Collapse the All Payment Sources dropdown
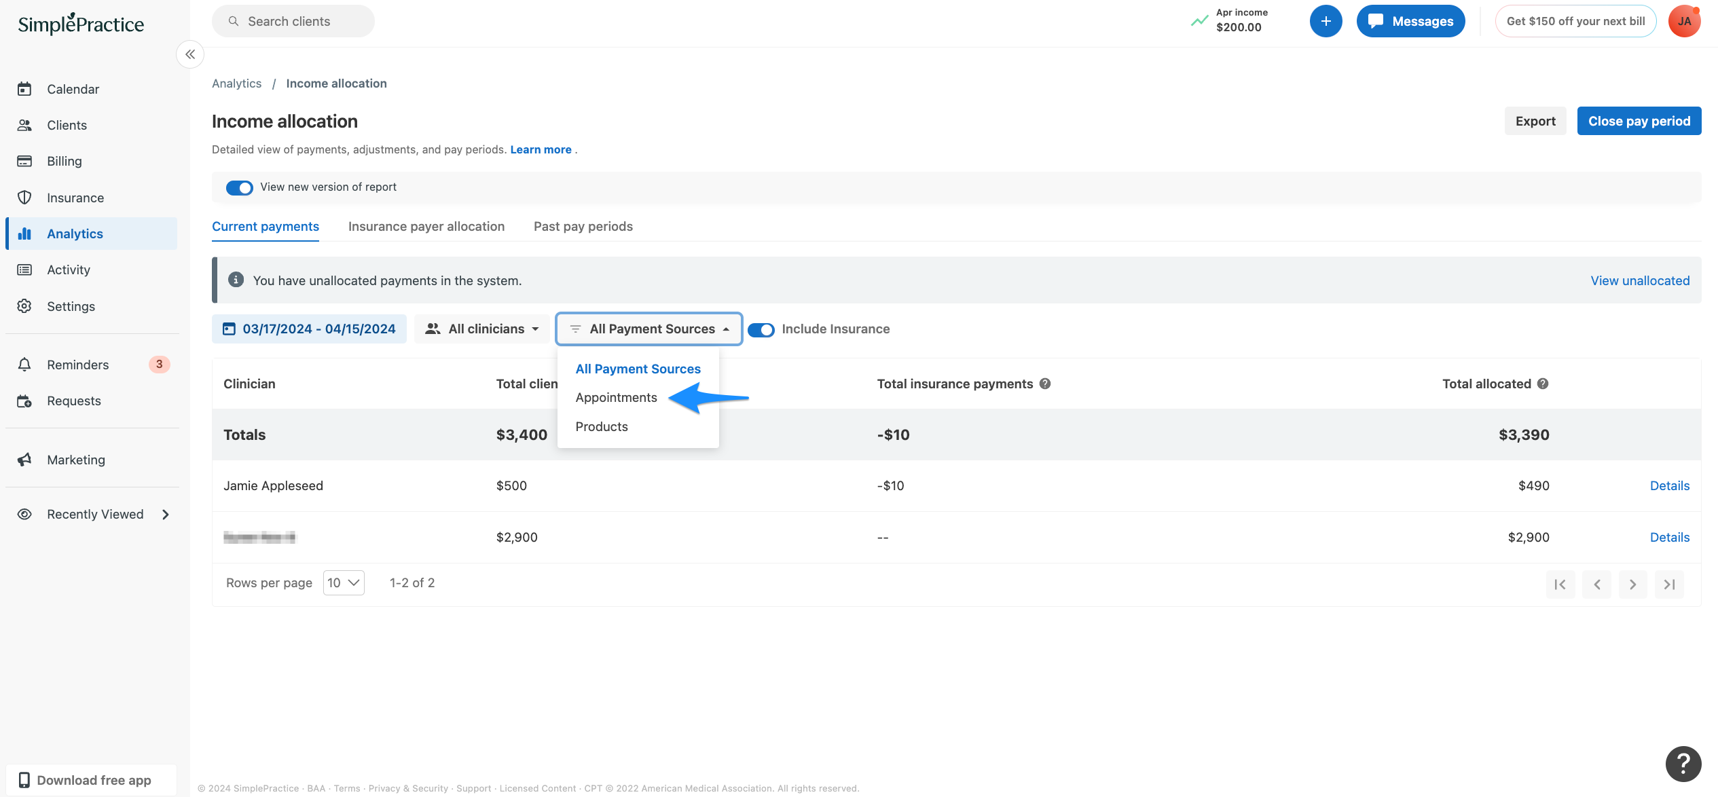This screenshot has height=797, width=1718. tap(648, 329)
